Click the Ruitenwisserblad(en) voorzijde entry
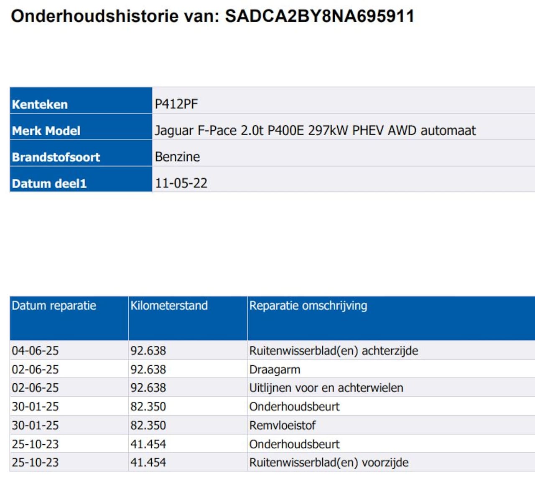535x481 pixels. [x=329, y=463]
